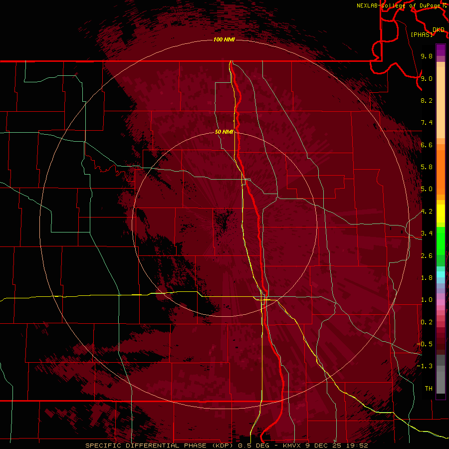
Task: Select the -0.5 scale value
Action: 425,344
